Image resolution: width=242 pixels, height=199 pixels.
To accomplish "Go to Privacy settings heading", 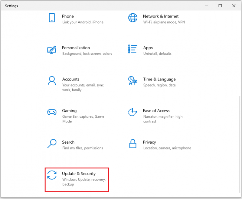I will [x=149, y=142].
